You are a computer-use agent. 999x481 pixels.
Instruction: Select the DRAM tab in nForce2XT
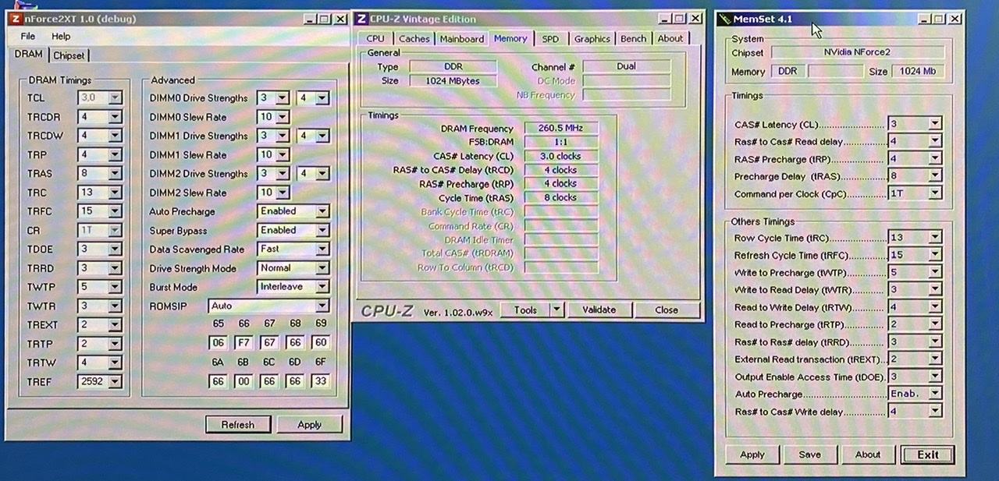pyautogui.click(x=29, y=55)
